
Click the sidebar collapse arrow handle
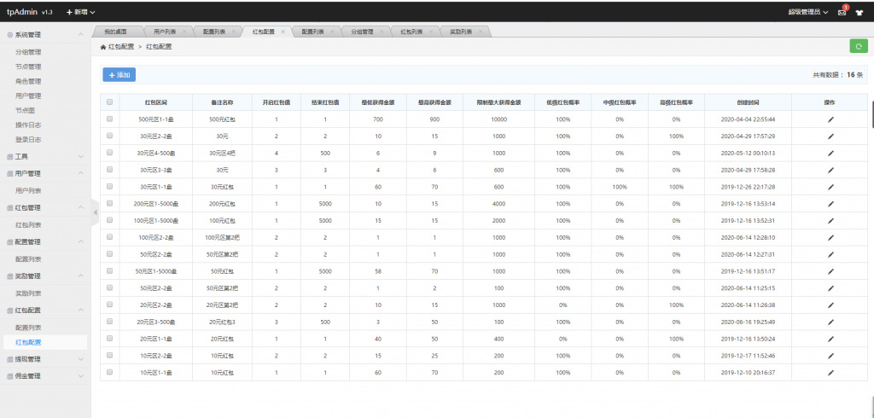pyautogui.click(x=95, y=212)
